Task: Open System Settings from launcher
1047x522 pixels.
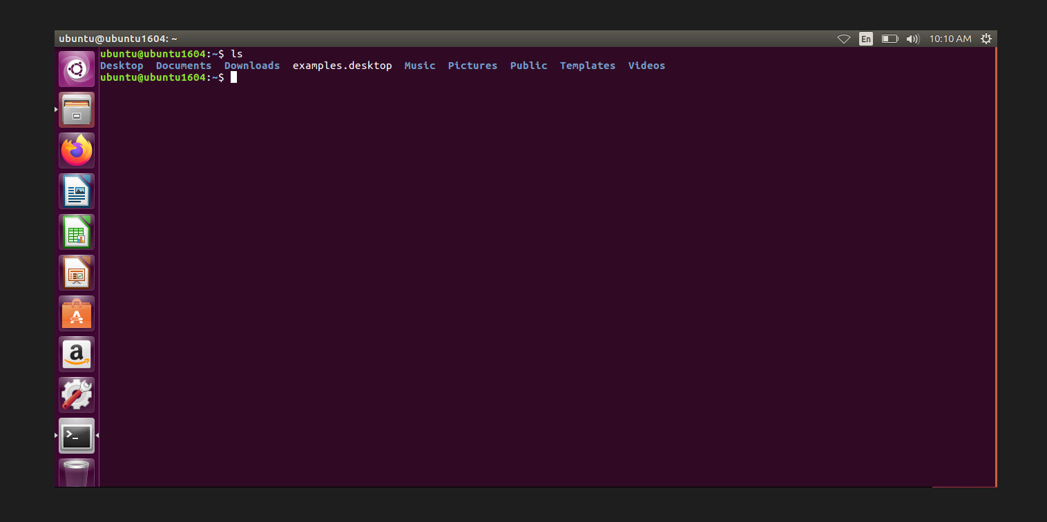Action: click(x=77, y=395)
